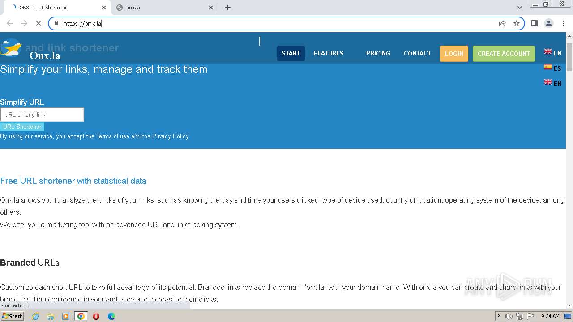Open the FEATURES menu item
Viewport: 573px width, 322px height.
pos(329,53)
